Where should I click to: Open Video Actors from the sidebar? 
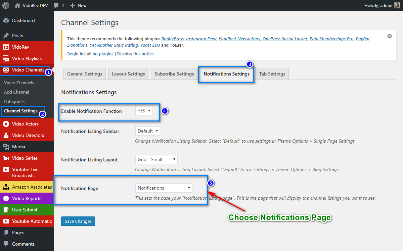click(x=25, y=124)
